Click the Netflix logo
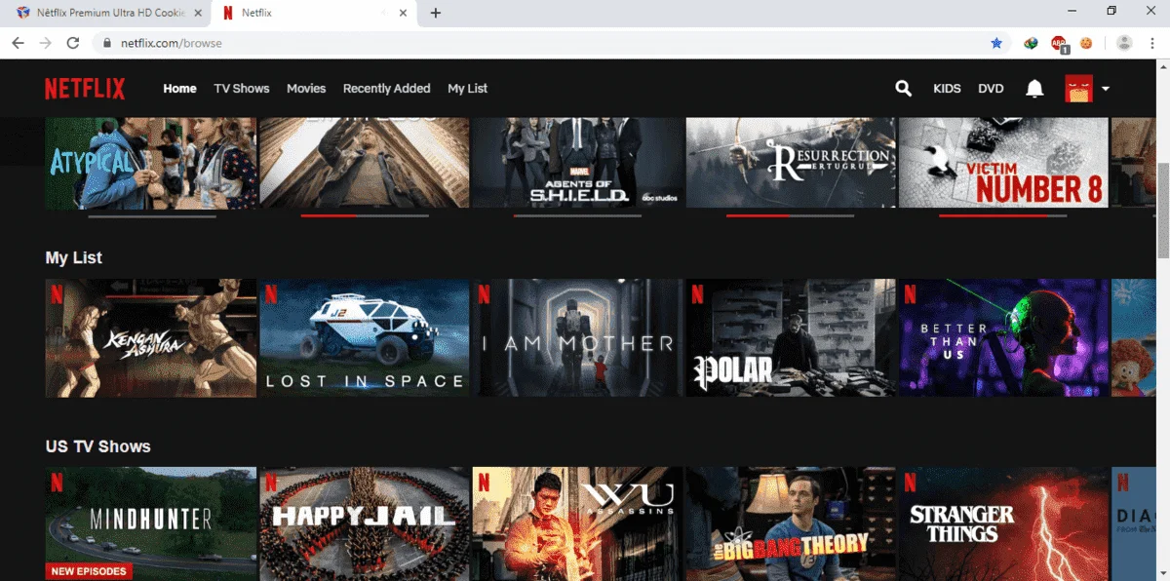Viewport: 1170px width, 581px height. pos(85,89)
